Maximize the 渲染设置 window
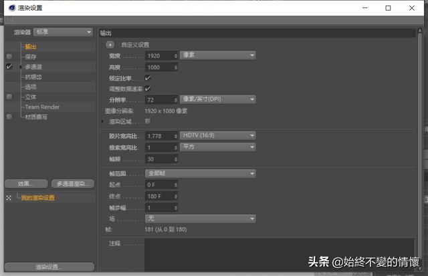The height and width of the screenshot is (276, 428). (x=388, y=8)
